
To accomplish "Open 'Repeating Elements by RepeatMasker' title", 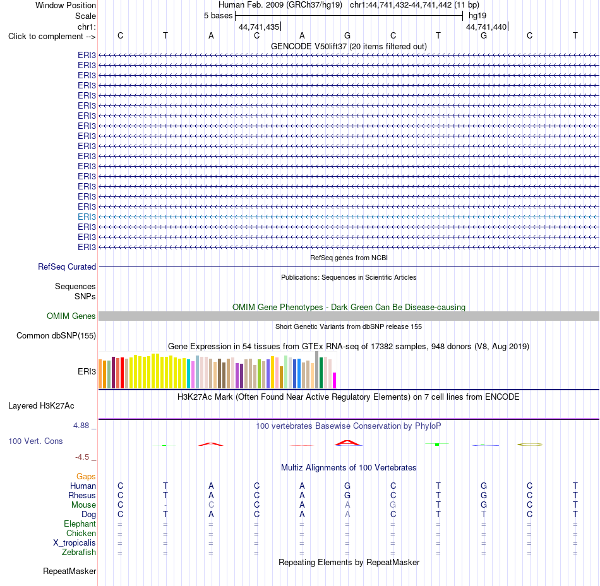I will click(349, 563).
